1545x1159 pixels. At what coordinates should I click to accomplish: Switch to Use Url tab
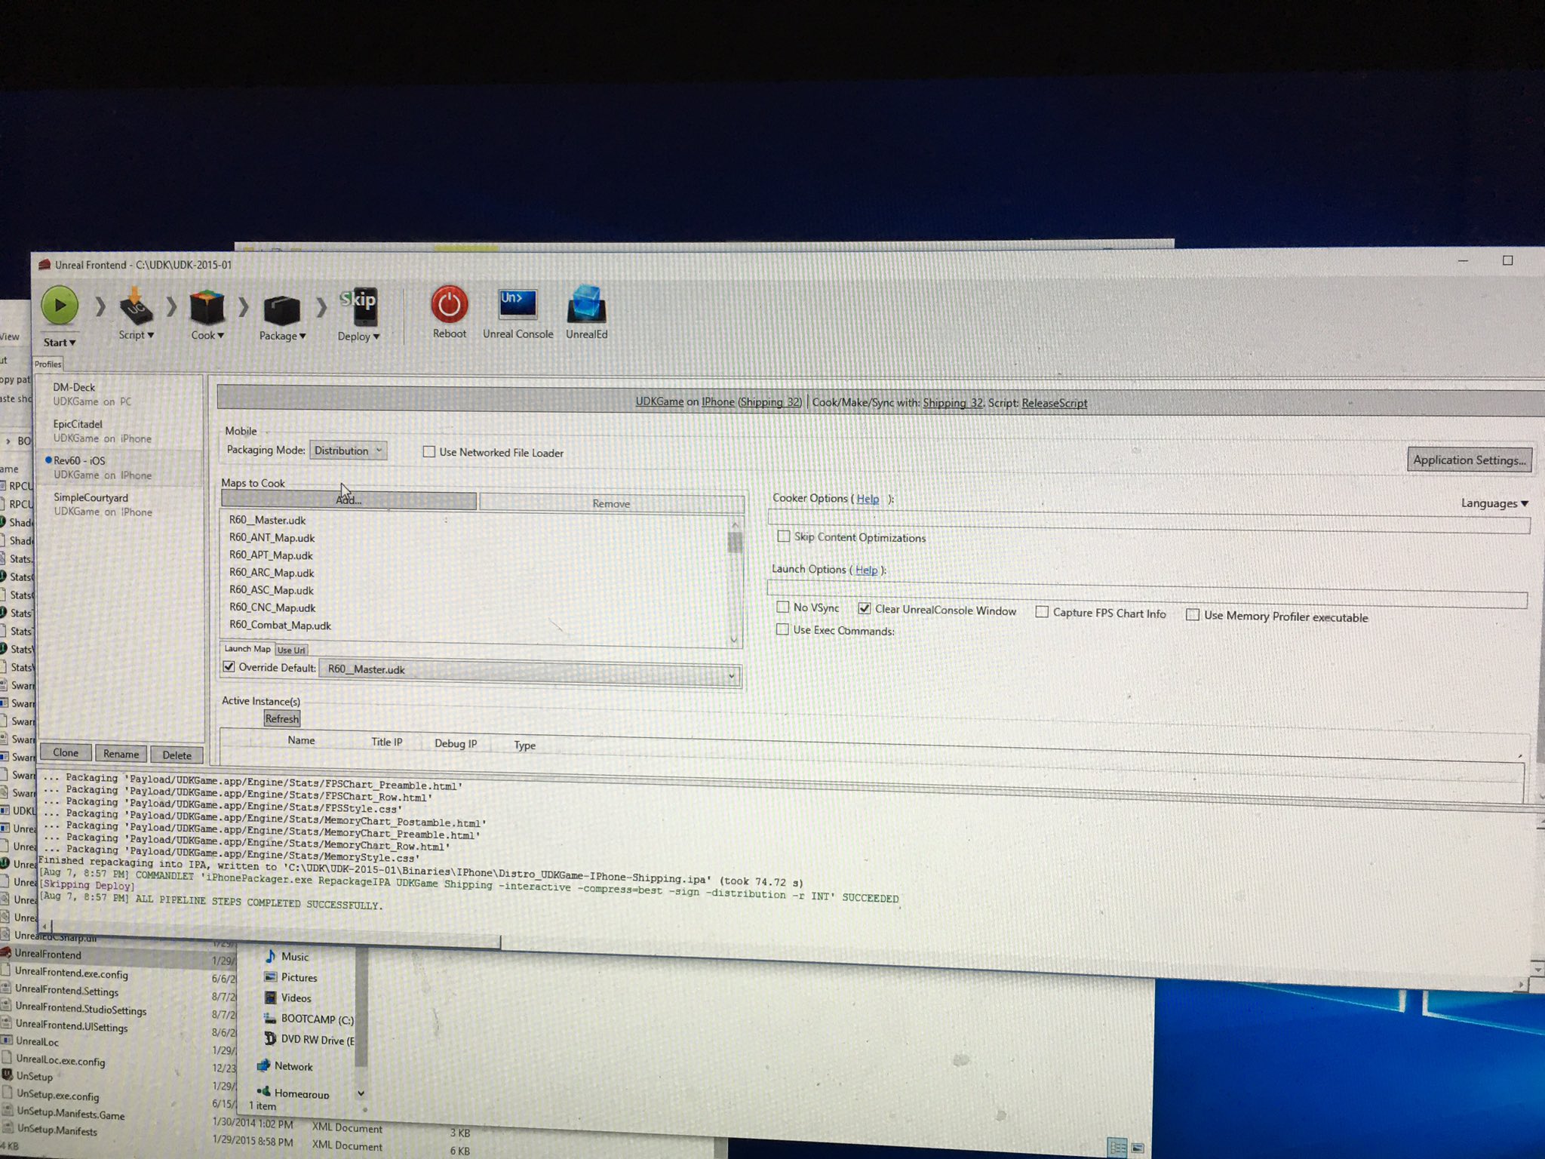(x=291, y=650)
